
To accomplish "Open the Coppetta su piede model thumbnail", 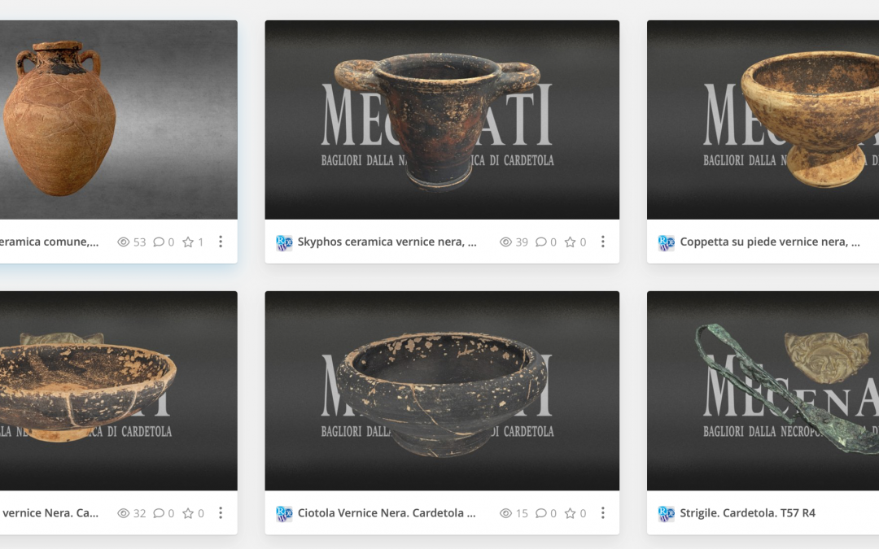I will tap(763, 120).
